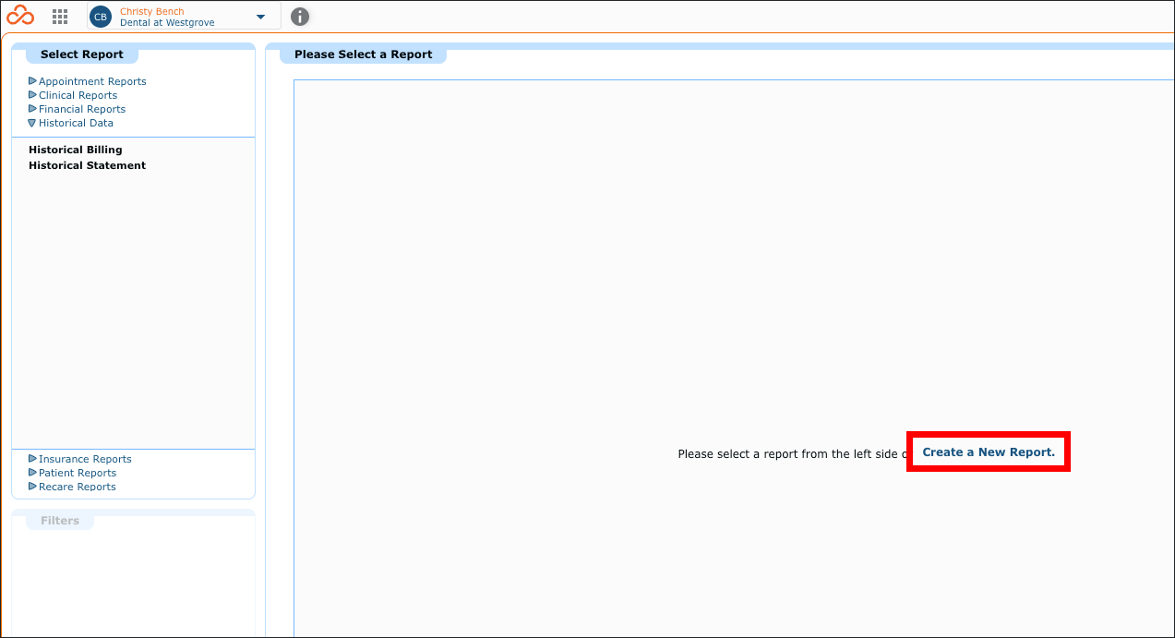The image size is (1175, 638).
Task: Open Recare Reports category
Action: pos(78,487)
